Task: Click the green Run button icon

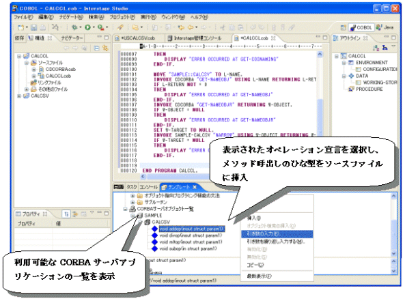Action: point(88,27)
